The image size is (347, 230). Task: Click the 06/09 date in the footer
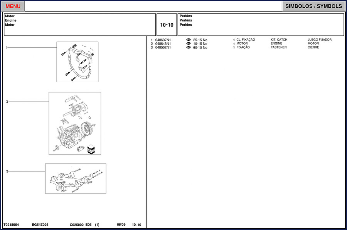[x=121, y=225]
